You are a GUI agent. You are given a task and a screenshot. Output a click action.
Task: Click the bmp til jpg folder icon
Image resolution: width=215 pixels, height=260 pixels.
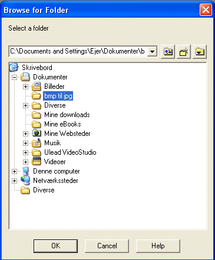pyautogui.click(x=37, y=96)
